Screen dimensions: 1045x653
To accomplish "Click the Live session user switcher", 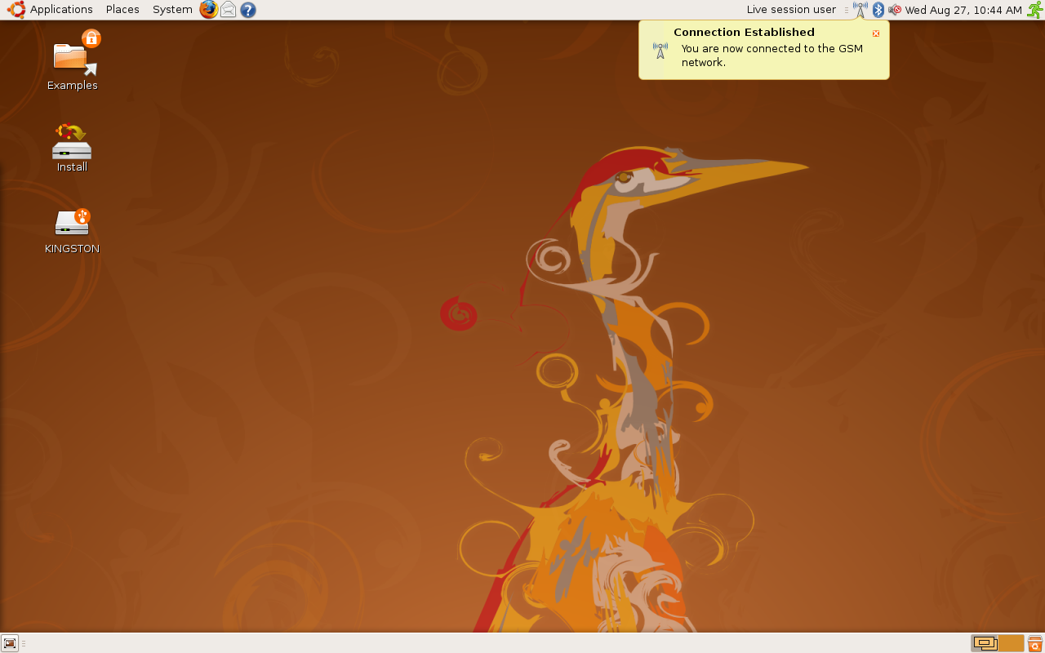I will click(791, 10).
